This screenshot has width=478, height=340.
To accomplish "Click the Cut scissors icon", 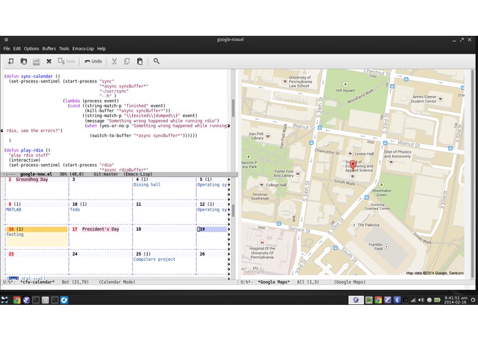I will pos(114,61).
